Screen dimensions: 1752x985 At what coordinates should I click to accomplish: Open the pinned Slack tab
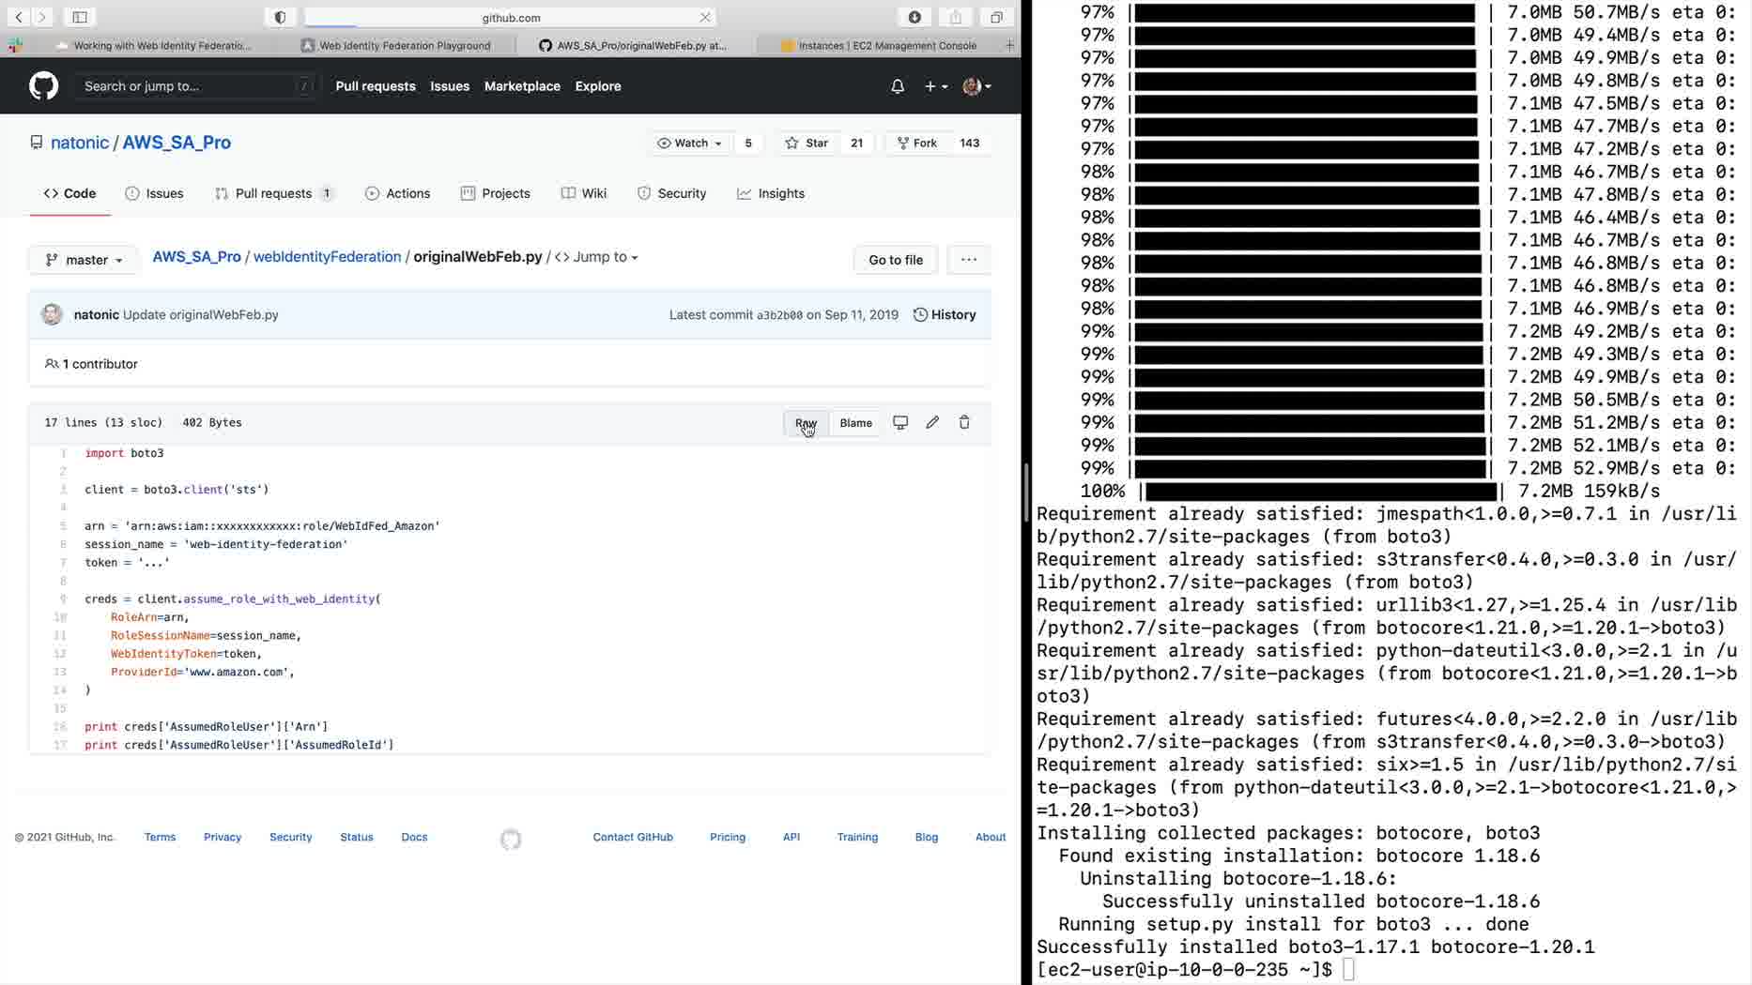[x=15, y=45]
